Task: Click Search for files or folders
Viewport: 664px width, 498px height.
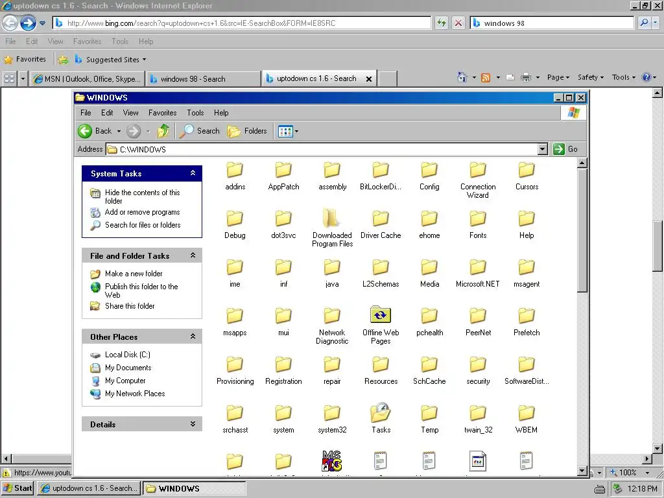Action: coord(143,225)
